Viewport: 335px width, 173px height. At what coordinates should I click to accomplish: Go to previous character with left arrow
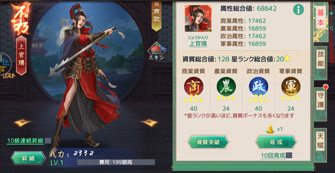tap(23, 122)
